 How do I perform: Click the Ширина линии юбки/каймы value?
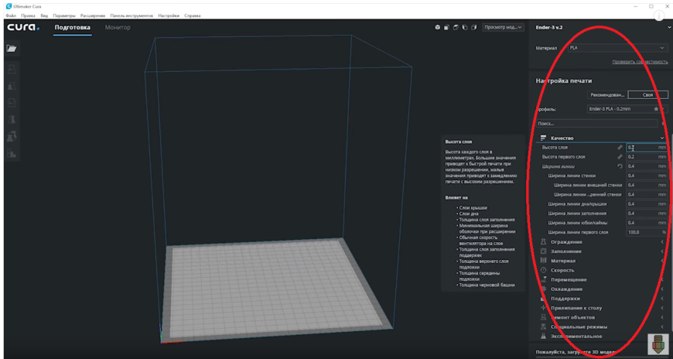[x=647, y=223]
